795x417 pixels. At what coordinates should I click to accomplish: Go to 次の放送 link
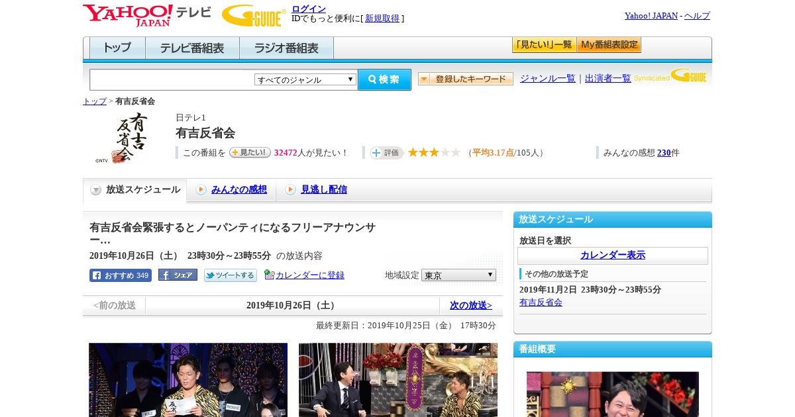pyautogui.click(x=471, y=305)
